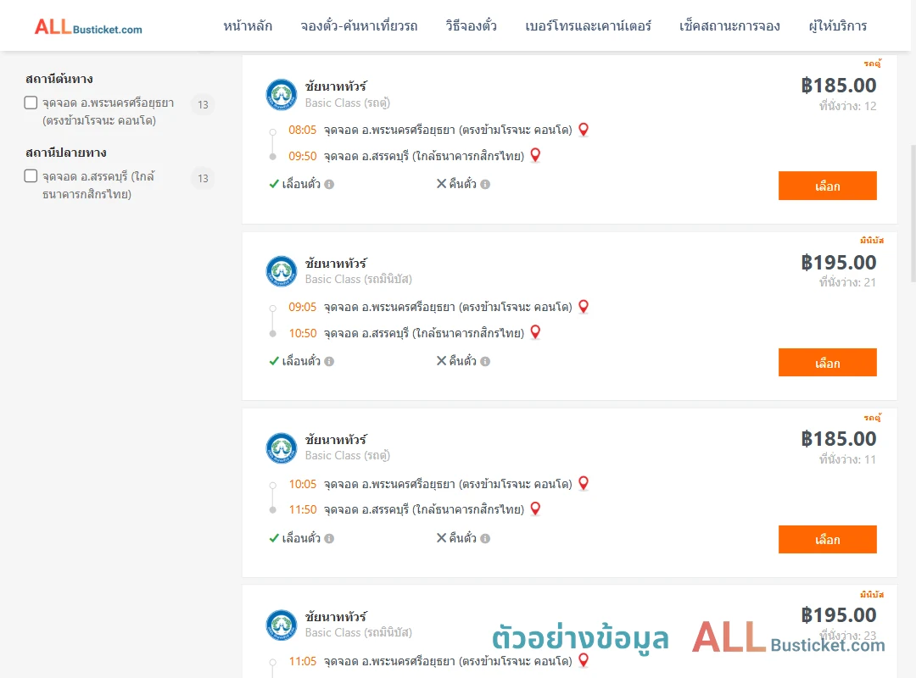Click Basic Class (รถมินิบัส) on 09:05 trip
This screenshot has width=916, height=678.
(359, 280)
